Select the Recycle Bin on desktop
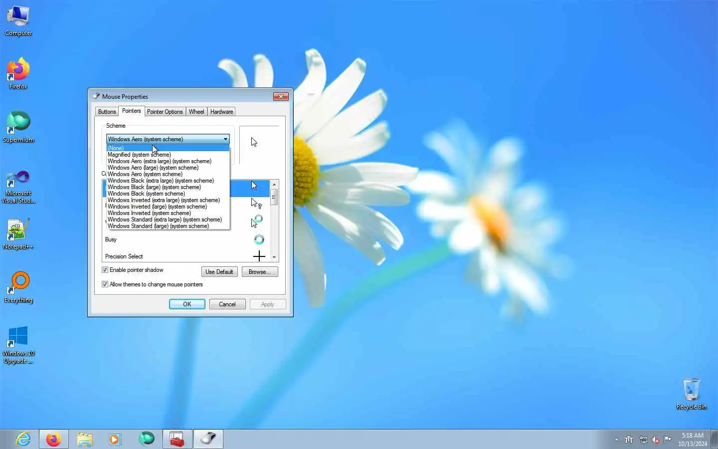 pyautogui.click(x=691, y=394)
